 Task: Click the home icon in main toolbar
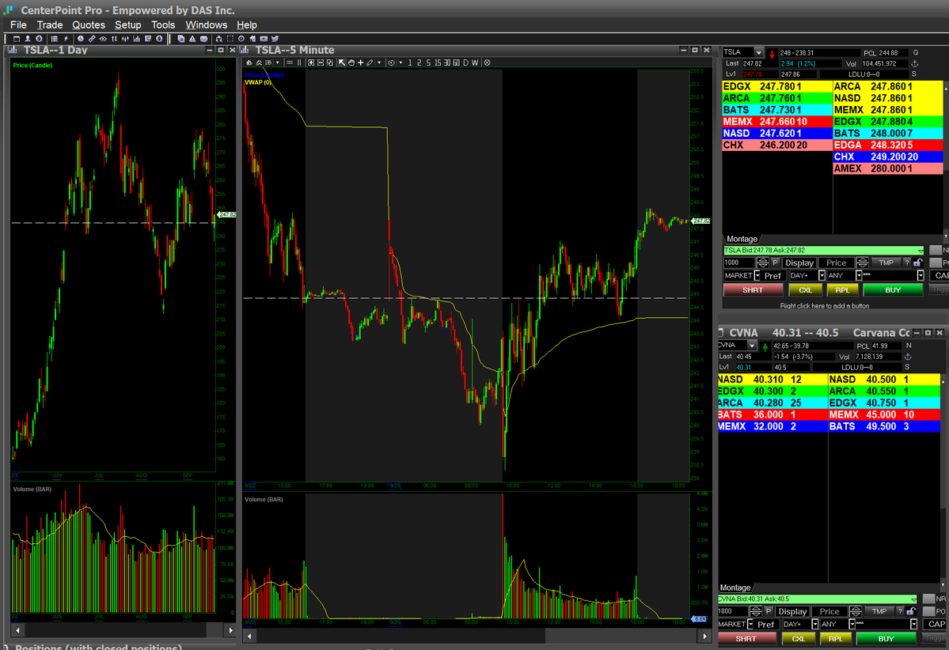[x=252, y=39]
